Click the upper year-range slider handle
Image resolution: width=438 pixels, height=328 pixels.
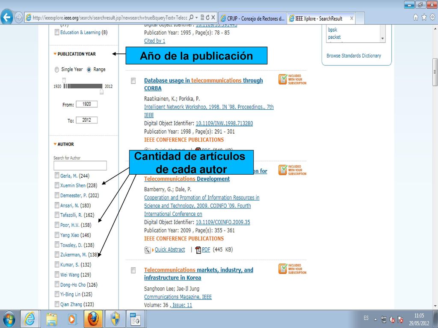pyautogui.click(x=101, y=91)
